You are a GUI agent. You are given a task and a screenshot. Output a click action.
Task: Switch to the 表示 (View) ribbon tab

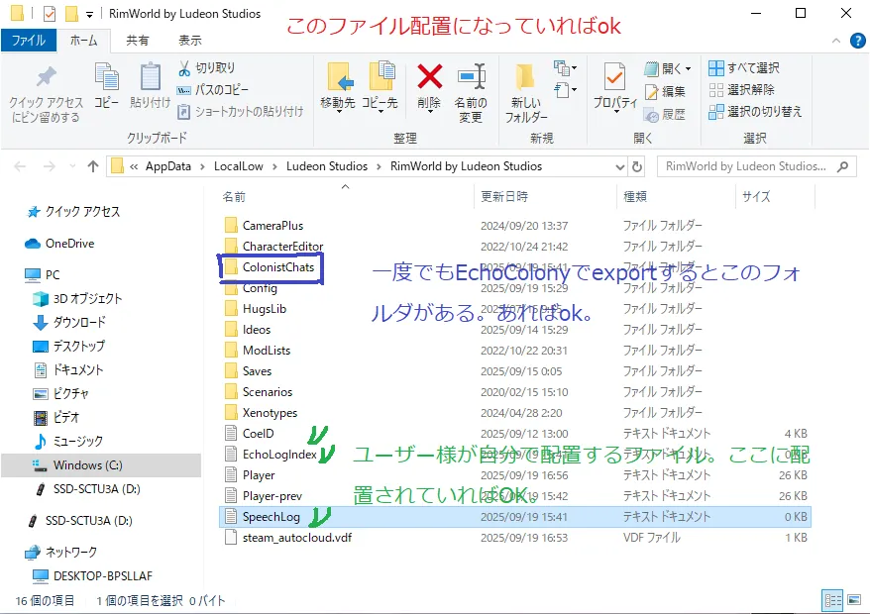pyautogui.click(x=189, y=41)
